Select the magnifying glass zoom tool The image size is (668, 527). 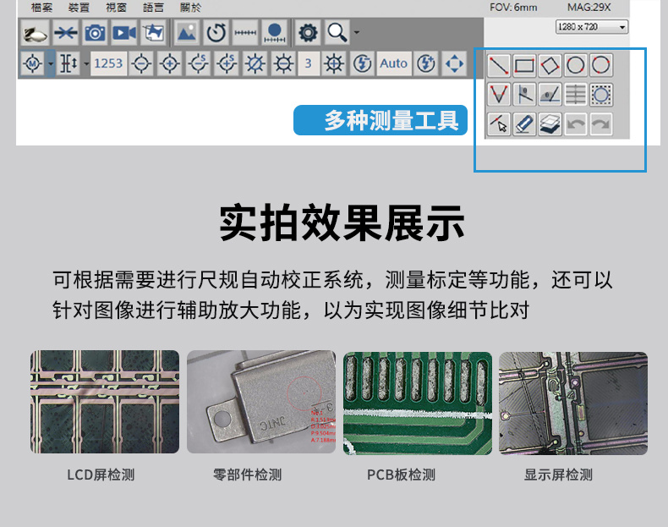(x=337, y=32)
